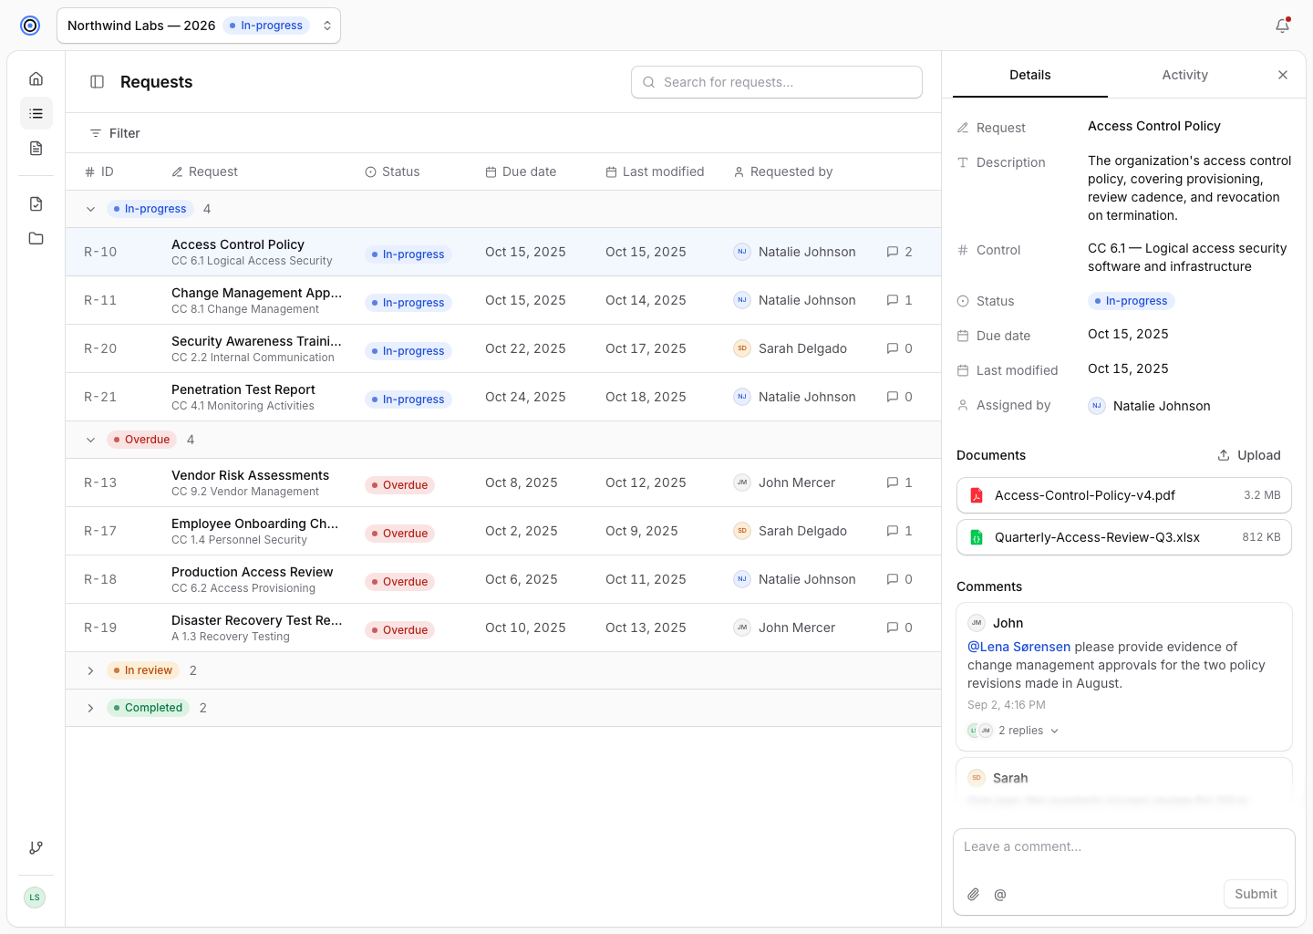Click John Mercer avatar in R-13 row
This screenshot has width=1313, height=934.
[742, 483]
